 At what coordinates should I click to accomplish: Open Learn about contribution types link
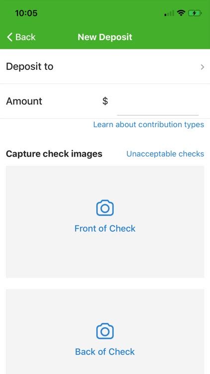click(149, 125)
